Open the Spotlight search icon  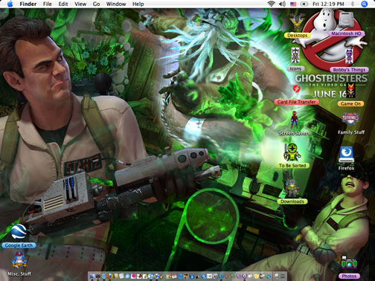pos(364,4)
